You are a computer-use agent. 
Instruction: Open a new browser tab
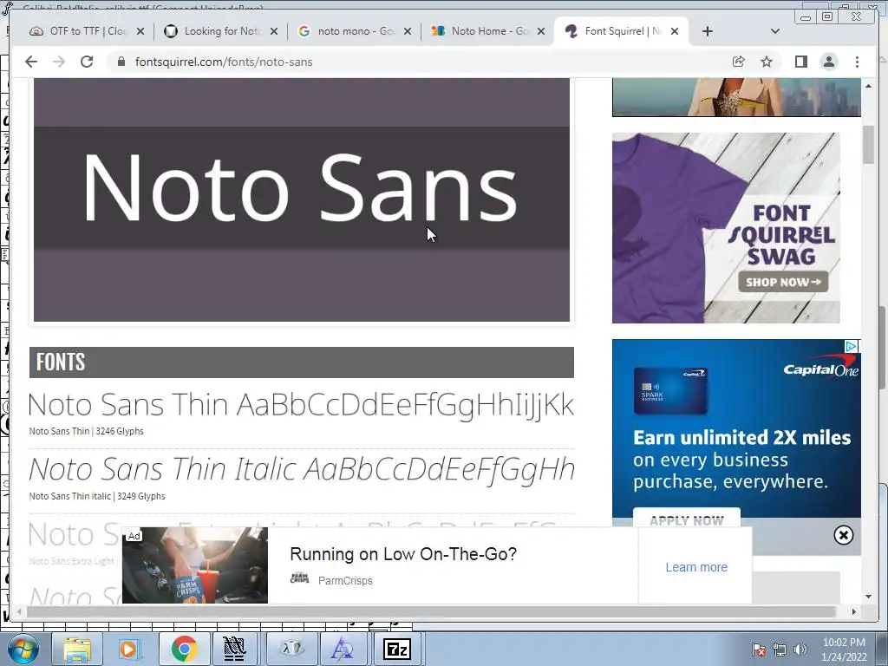tap(708, 31)
